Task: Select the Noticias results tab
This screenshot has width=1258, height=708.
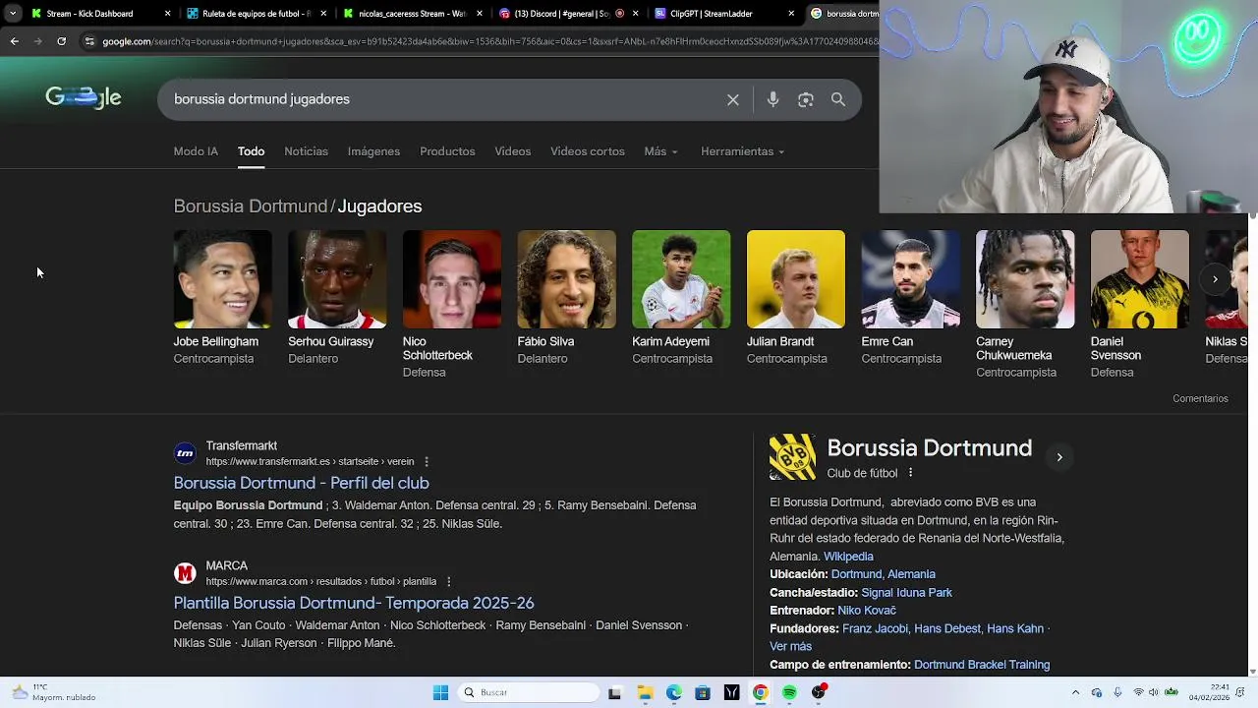Action: click(x=306, y=151)
